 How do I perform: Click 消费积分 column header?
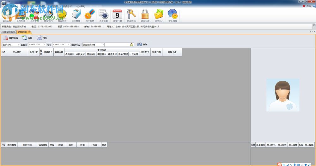[x=48, y=52]
